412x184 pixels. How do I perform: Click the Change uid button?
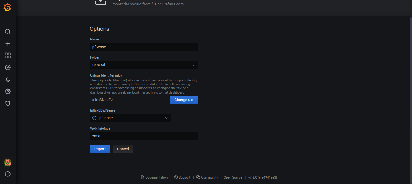pos(184,100)
